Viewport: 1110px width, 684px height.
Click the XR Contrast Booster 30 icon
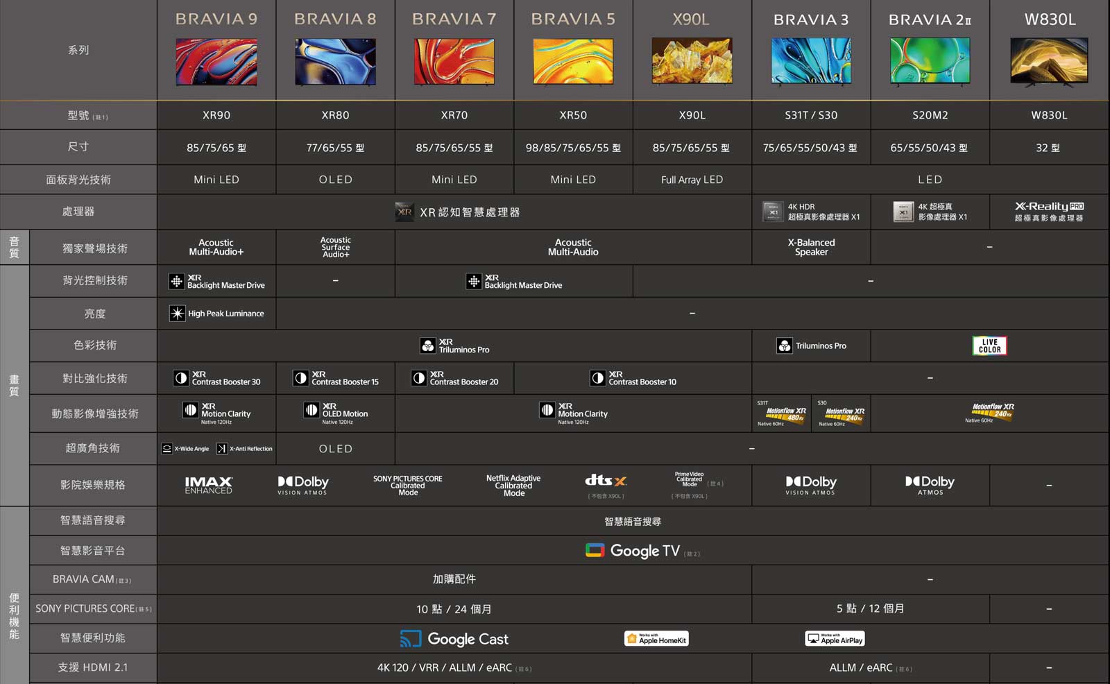[181, 378]
